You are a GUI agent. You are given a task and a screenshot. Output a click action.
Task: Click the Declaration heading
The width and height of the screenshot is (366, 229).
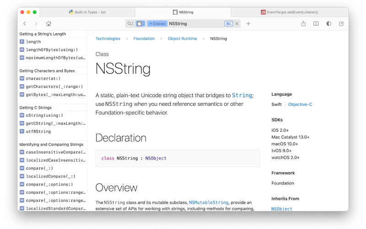[x=121, y=138]
